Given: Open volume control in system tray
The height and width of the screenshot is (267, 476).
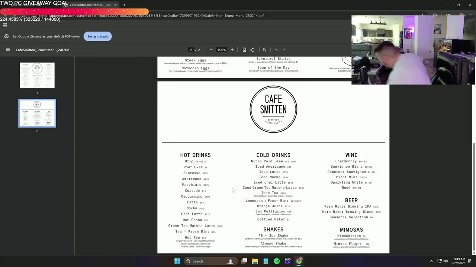Looking at the screenshot, I should 446,261.
